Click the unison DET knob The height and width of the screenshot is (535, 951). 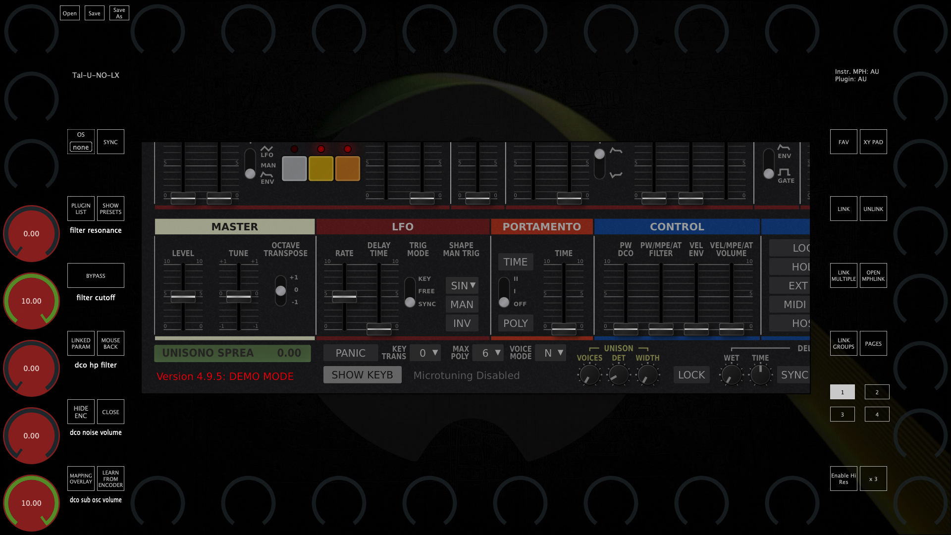click(x=618, y=375)
